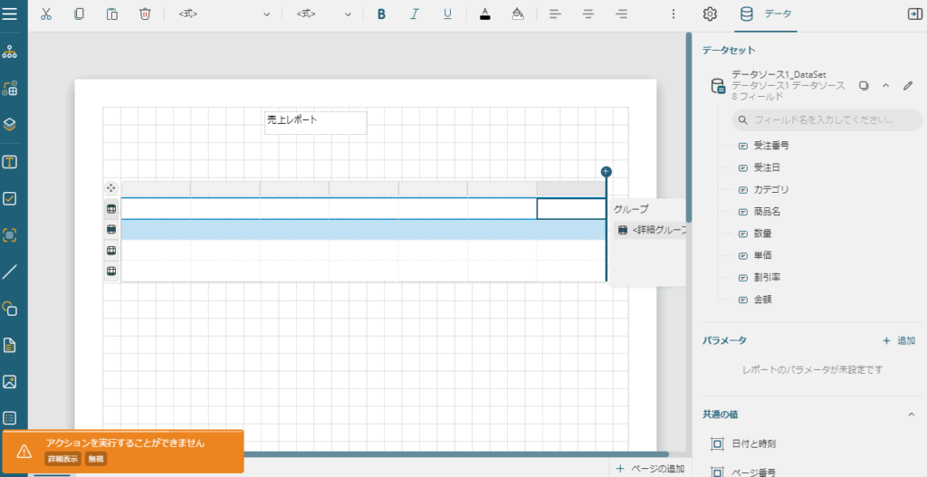Image resolution: width=927 pixels, height=477 pixels.
Task: Click 追加 to add a parameter
Action: (899, 340)
